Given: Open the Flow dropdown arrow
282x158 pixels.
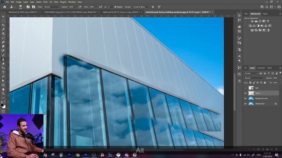Looking at the screenshot, I should (x=96, y=7).
